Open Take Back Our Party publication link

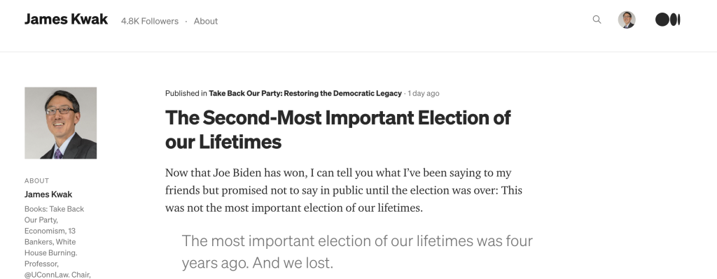point(305,93)
